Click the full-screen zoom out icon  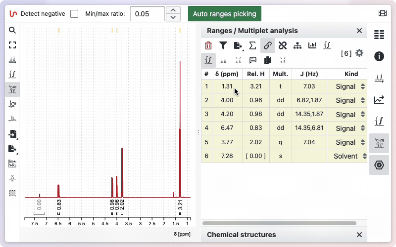[12, 45]
